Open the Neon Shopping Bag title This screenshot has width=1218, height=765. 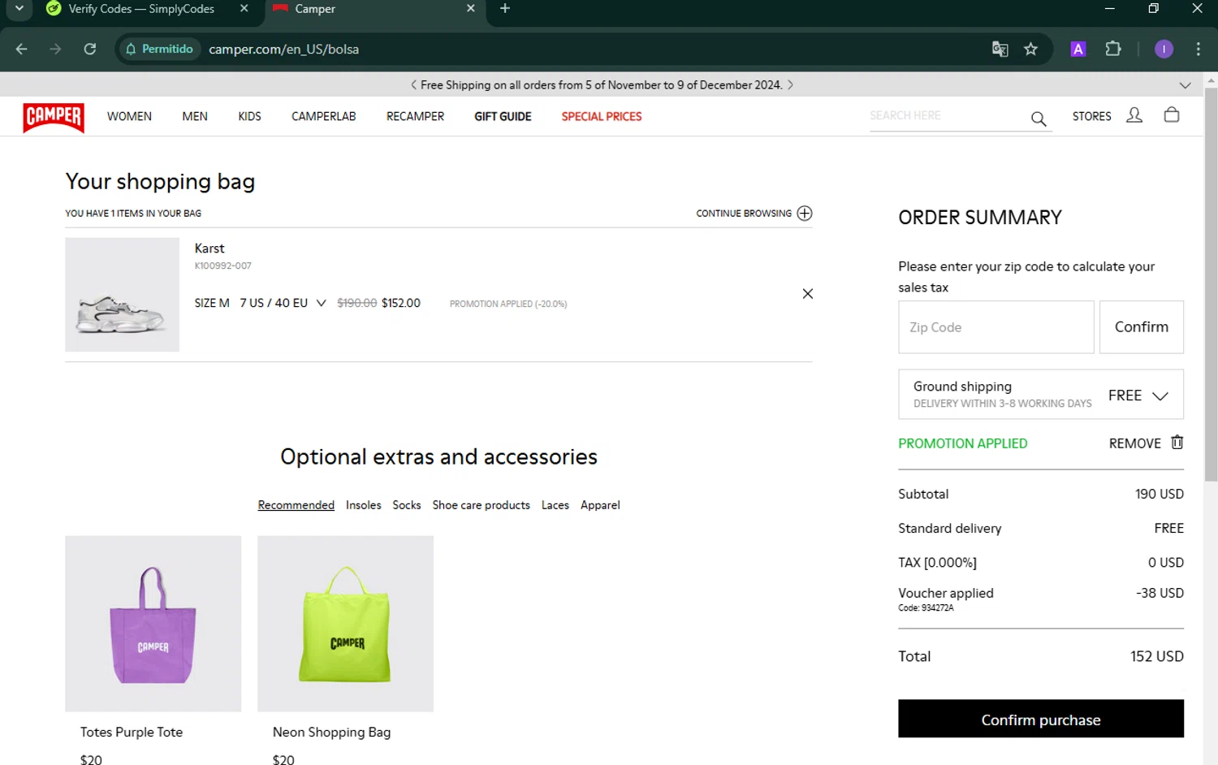coord(331,733)
